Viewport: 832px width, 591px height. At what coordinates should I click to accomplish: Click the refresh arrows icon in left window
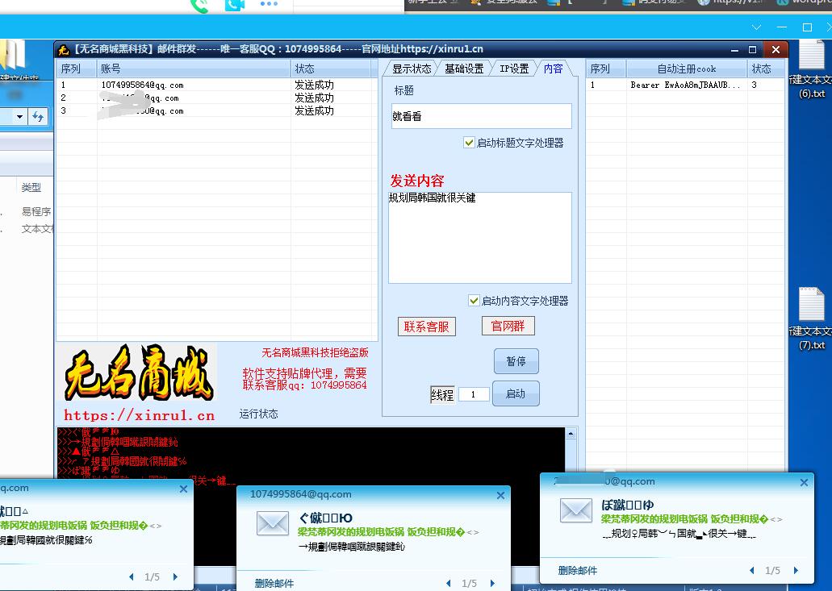tap(38, 116)
